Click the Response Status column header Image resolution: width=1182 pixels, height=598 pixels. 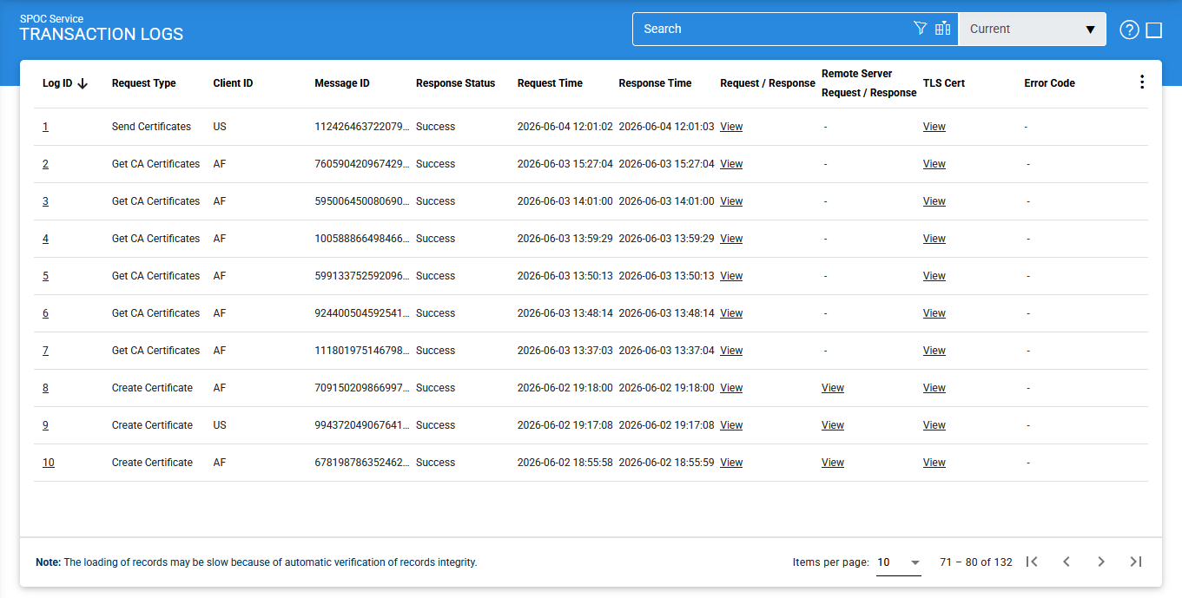(455, 83)
